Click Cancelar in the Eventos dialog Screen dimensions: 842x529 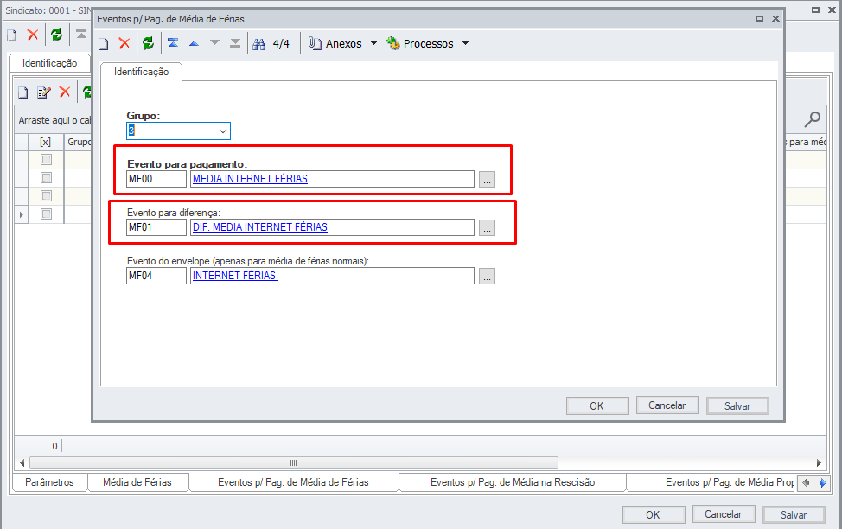point(667,405)
